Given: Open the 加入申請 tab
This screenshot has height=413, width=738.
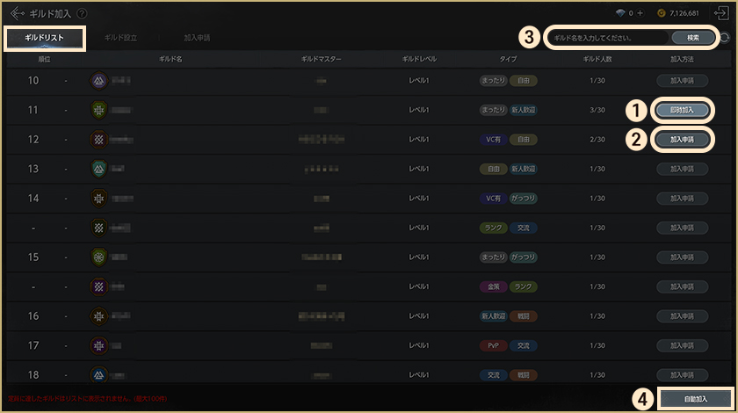Looking at the screenshot, I should point(197,39).
